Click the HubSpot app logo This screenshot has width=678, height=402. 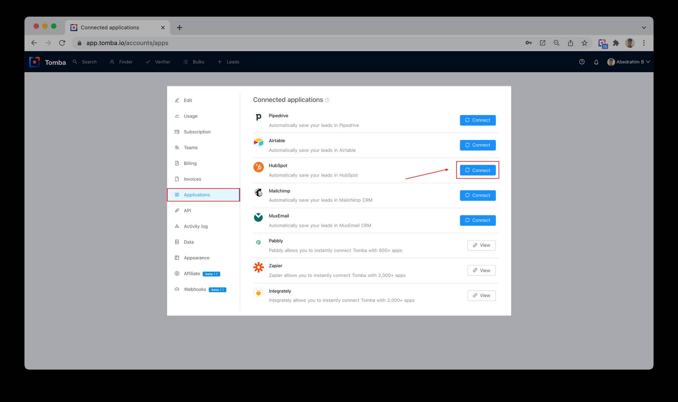[x=258, y=167]
